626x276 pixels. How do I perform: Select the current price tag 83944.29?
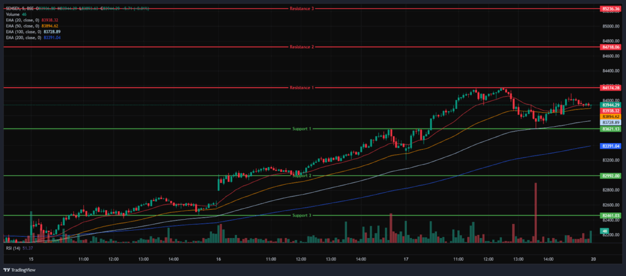coord(611,105)
